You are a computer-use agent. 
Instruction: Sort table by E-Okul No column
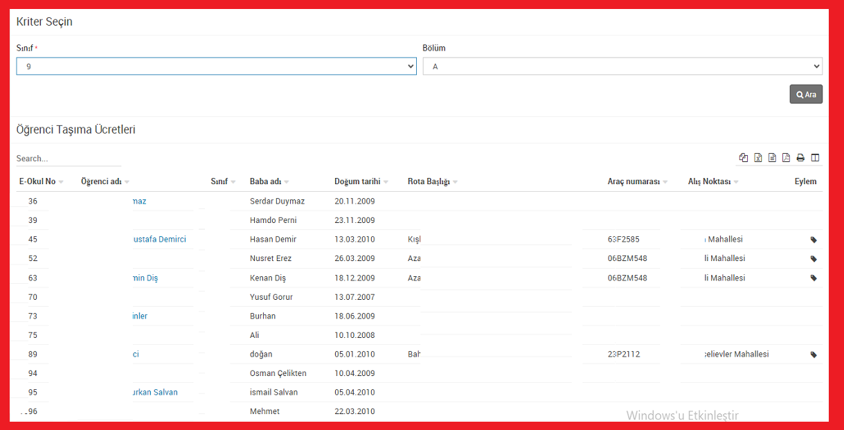pos(37,181)
